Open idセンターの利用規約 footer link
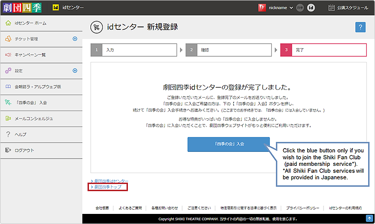The image size is (375, 224). pyautogui.click(x=345, y=208)
